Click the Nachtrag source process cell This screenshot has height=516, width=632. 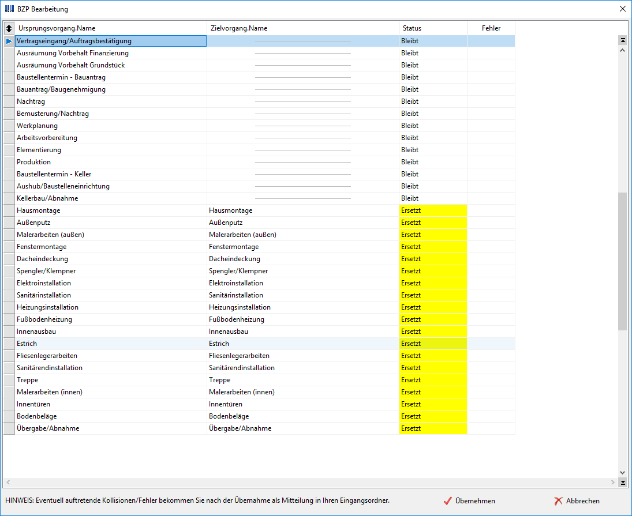click(111, 101)
